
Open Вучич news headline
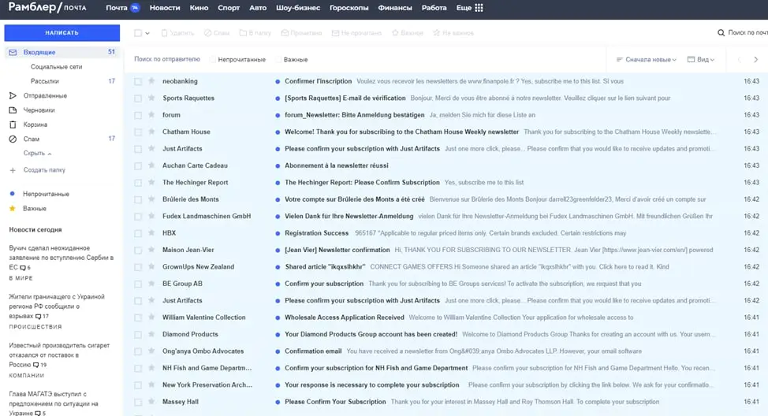pyautogui.click(x=62, y=258)
